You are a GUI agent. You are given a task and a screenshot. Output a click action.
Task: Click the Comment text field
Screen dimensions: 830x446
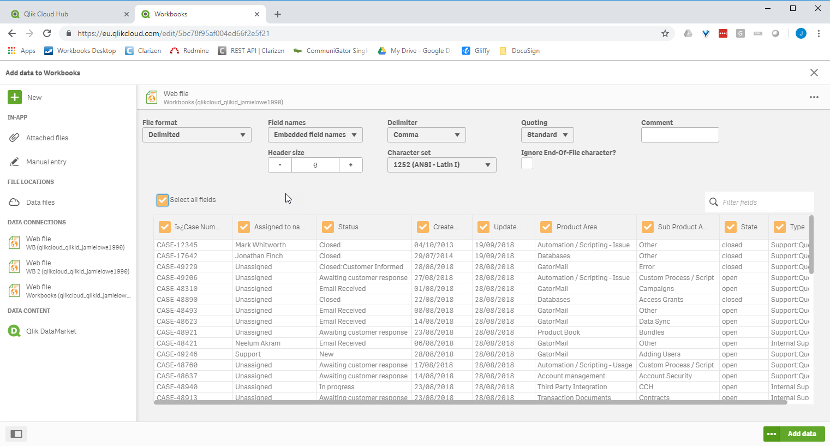(680, 135)
